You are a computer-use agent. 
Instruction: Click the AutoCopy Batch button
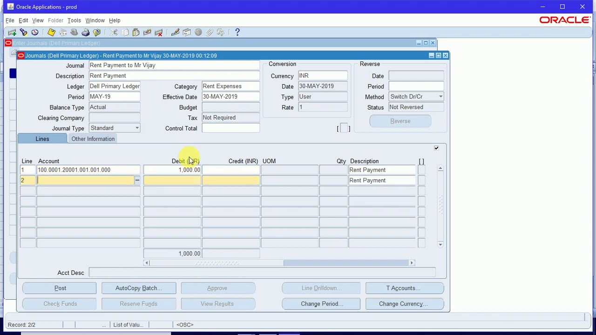point(139,288)
